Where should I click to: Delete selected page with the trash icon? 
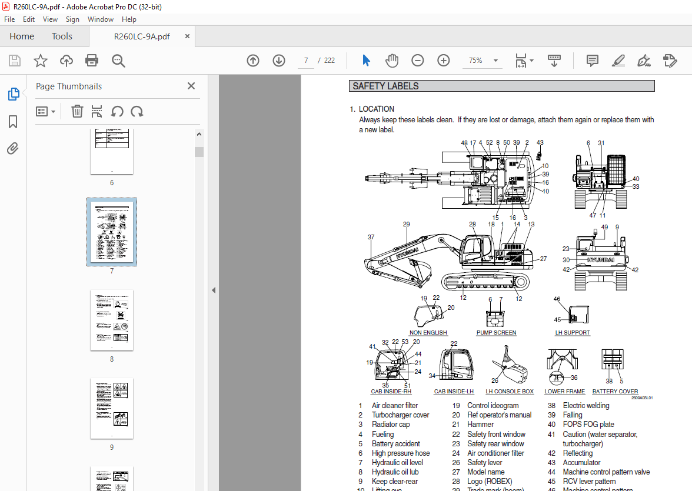pos(77,111)
